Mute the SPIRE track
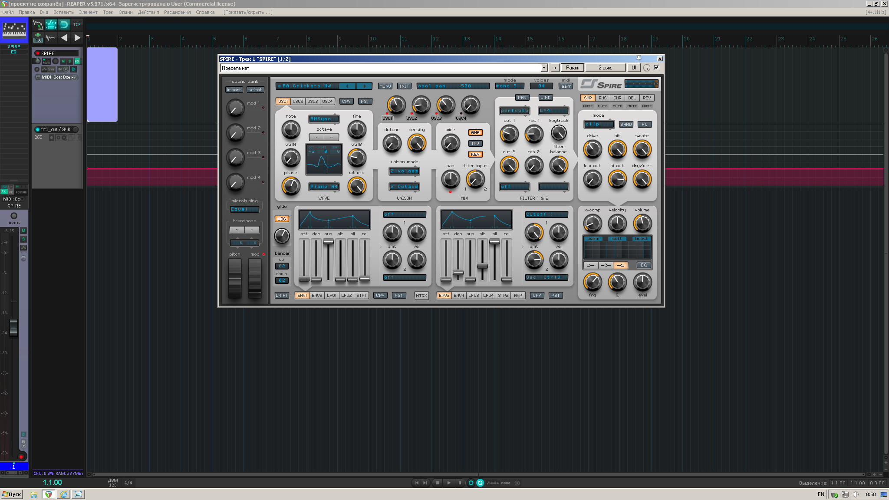 click(63, 61)
